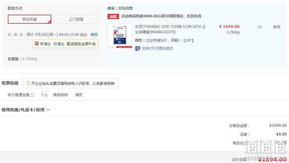
Task: Click the info icon beside 电子普通发票
Action: [x=32, y=95]
